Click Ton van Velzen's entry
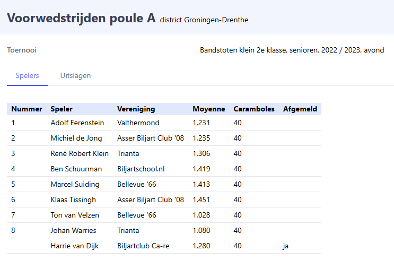The image size is (394, 260). coord(75,215)
